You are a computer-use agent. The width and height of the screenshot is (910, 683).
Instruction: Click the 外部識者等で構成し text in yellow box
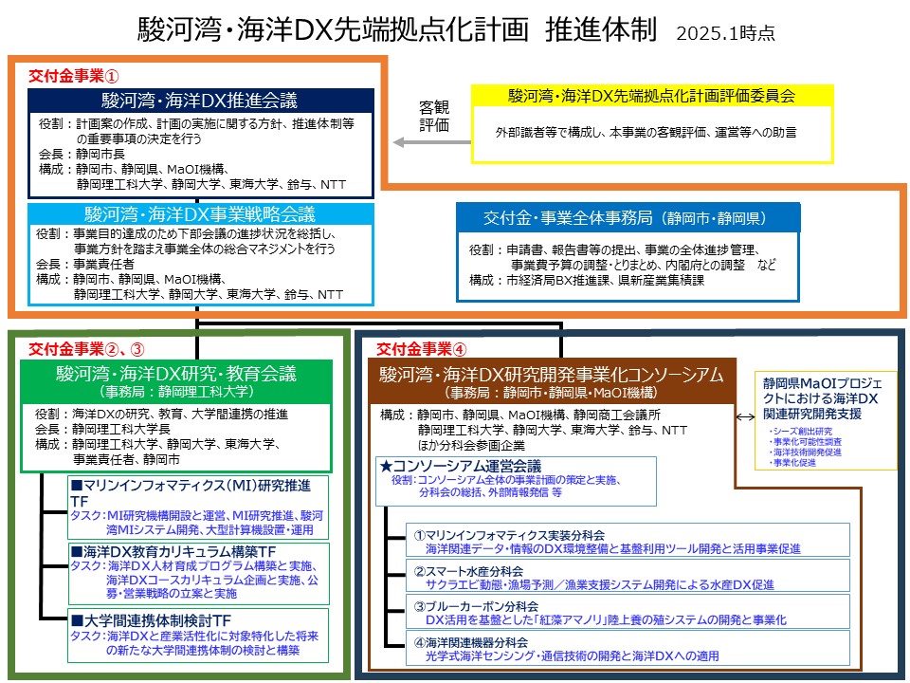pos(646,133)
